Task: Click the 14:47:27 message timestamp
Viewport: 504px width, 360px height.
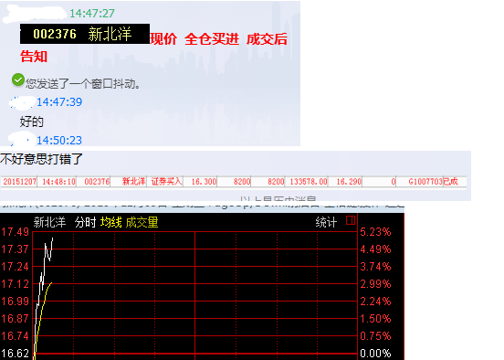Action: pyautogui.click(x=92, y=13)
